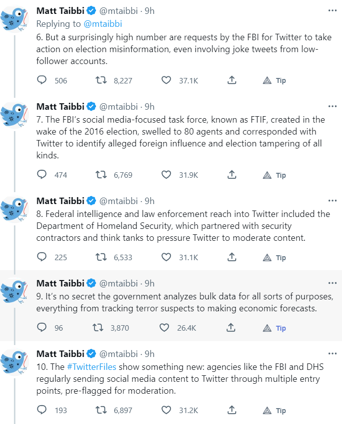Retweet the tweet with 8,227 retweets
Image resolution: width=342 pixels, height=424 pixels.
coord(101,80)
